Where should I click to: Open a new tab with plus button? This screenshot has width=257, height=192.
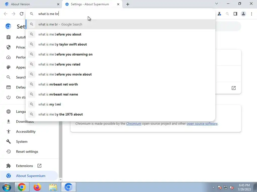128,4
